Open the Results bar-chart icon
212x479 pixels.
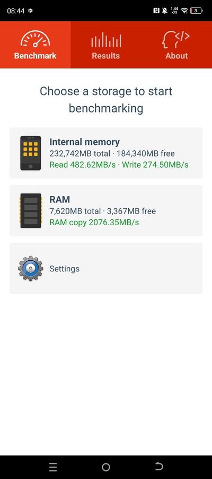(x=106, y=40)
